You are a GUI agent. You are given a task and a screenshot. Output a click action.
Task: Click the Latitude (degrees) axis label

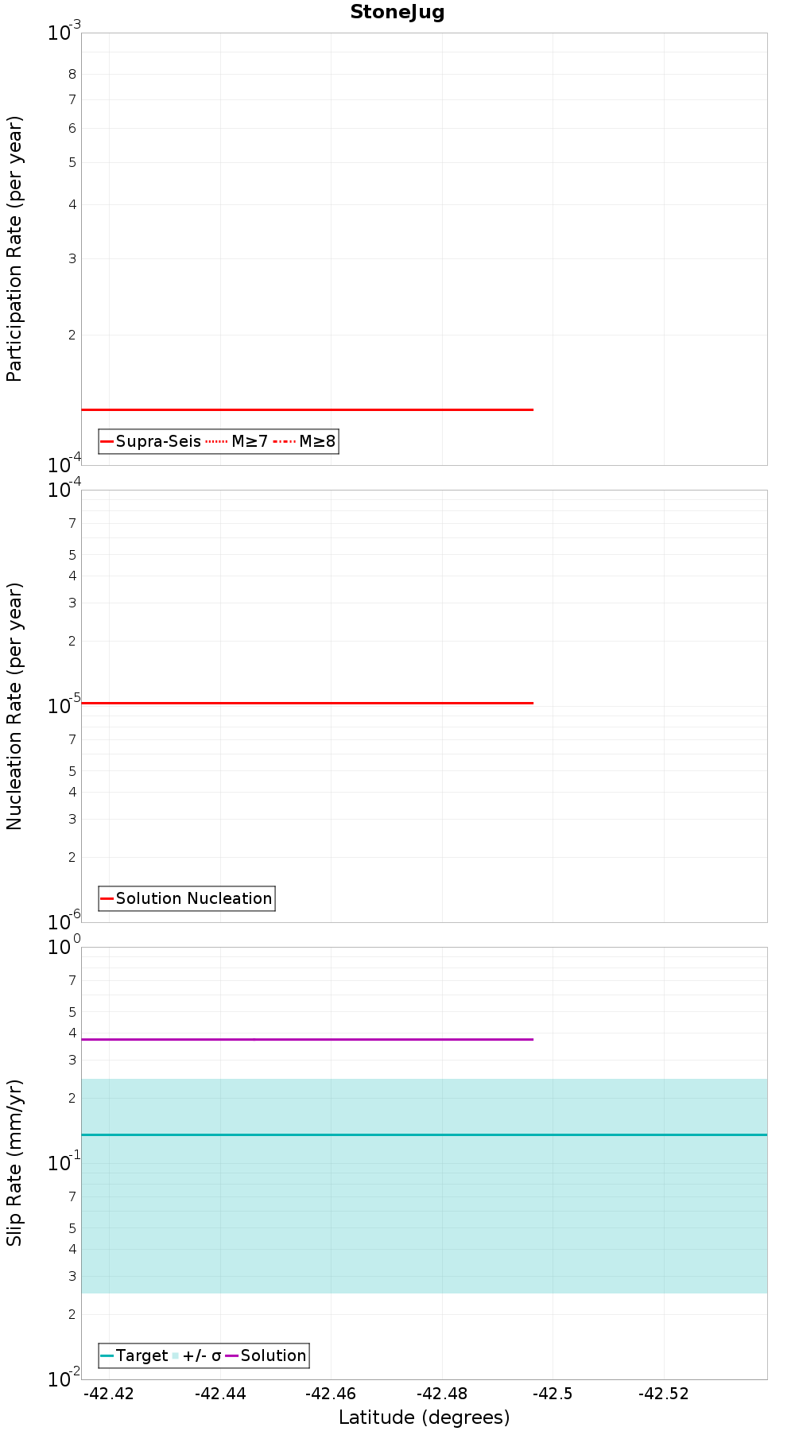[425, 1417]
